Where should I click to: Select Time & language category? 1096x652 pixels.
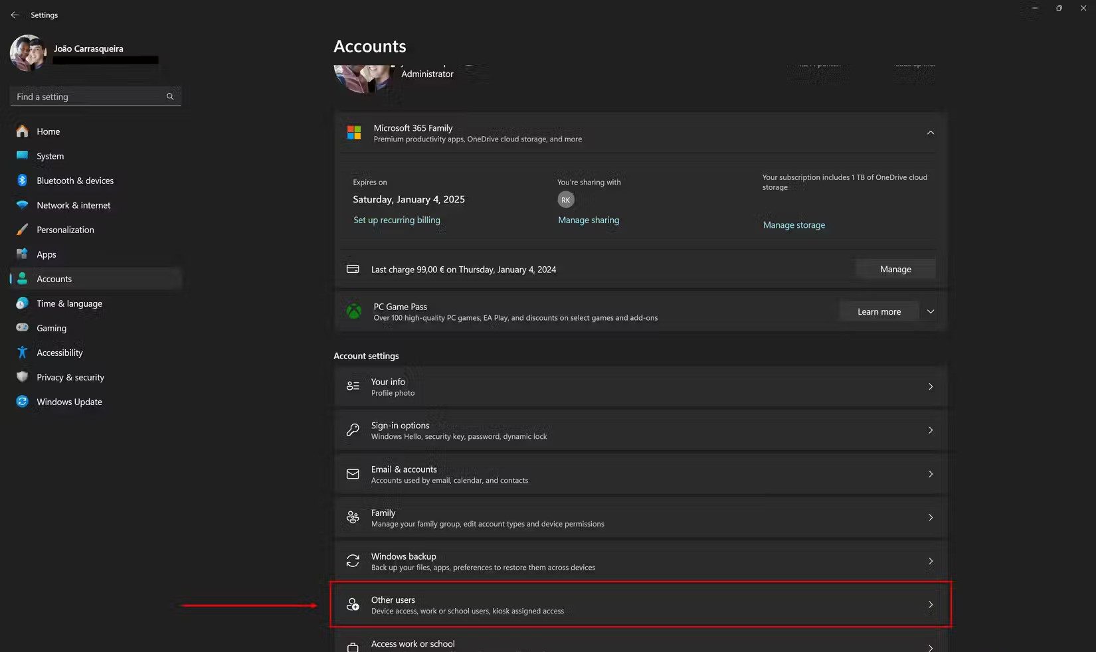click(x=69, y=303)
